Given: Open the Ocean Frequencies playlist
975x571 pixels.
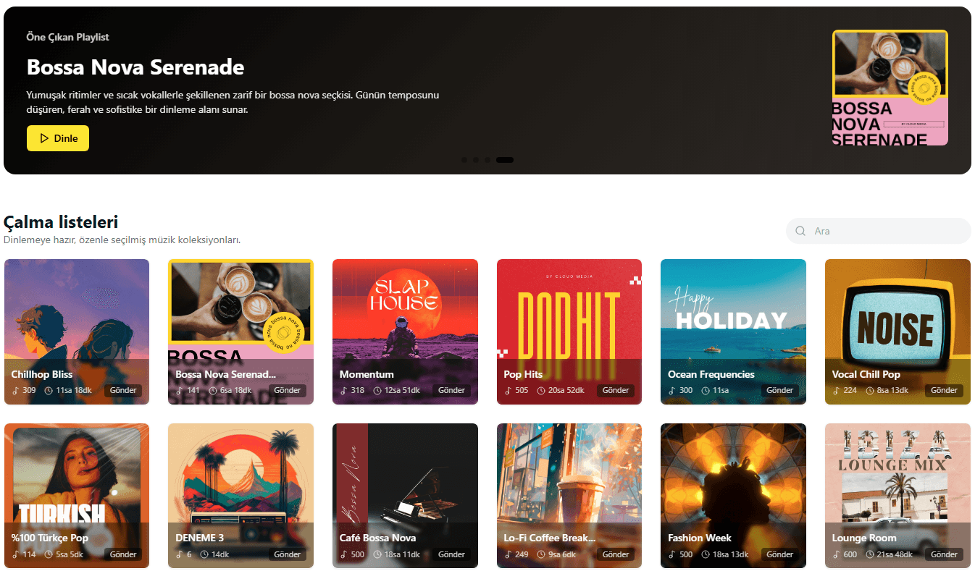Looking at the screenshot, I should 733,331.
